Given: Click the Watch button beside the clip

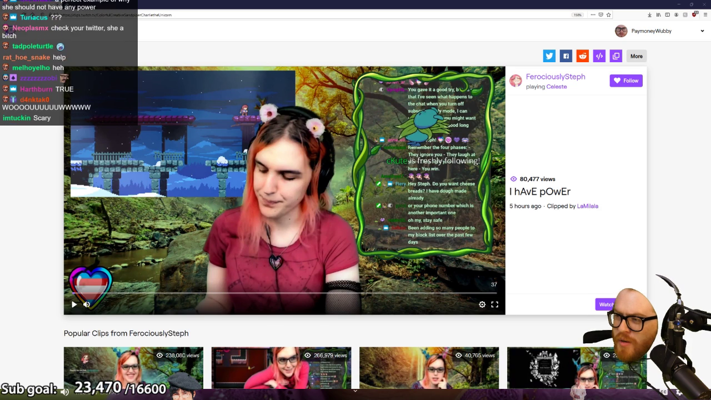Looking at the screenshot, I should click(x=605, y=304).
